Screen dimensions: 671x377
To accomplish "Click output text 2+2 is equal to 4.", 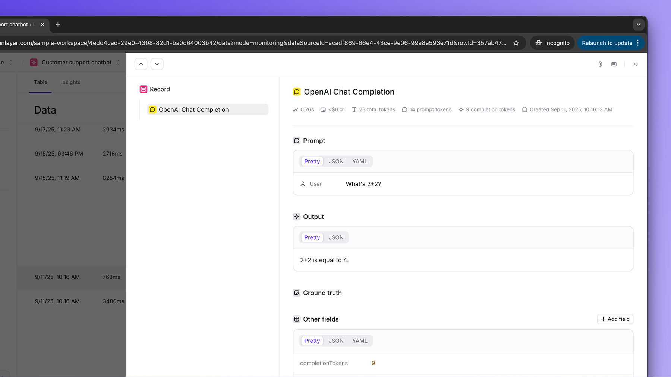I will click(324, 260).
